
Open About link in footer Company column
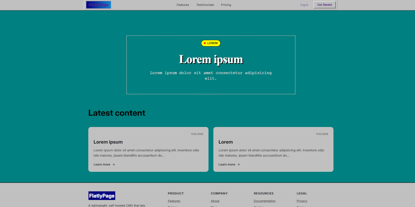pyautogui.click(x=215, y=201)
